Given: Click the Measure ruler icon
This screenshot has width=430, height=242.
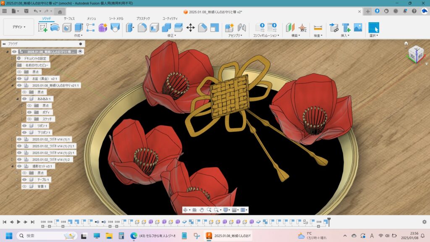Looking at the screenshot, I should 318,28.
